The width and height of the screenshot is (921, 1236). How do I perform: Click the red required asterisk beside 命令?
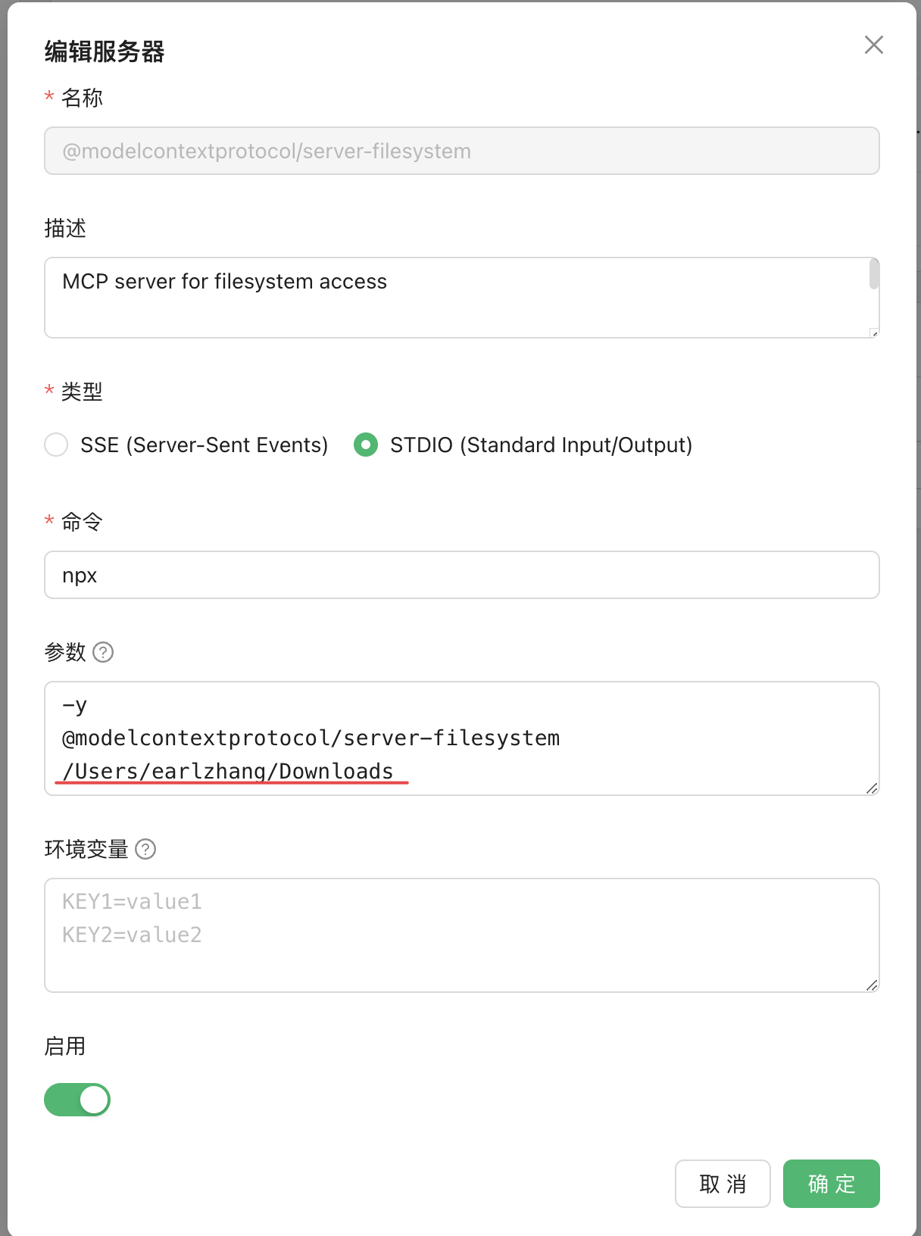[48, 521]
